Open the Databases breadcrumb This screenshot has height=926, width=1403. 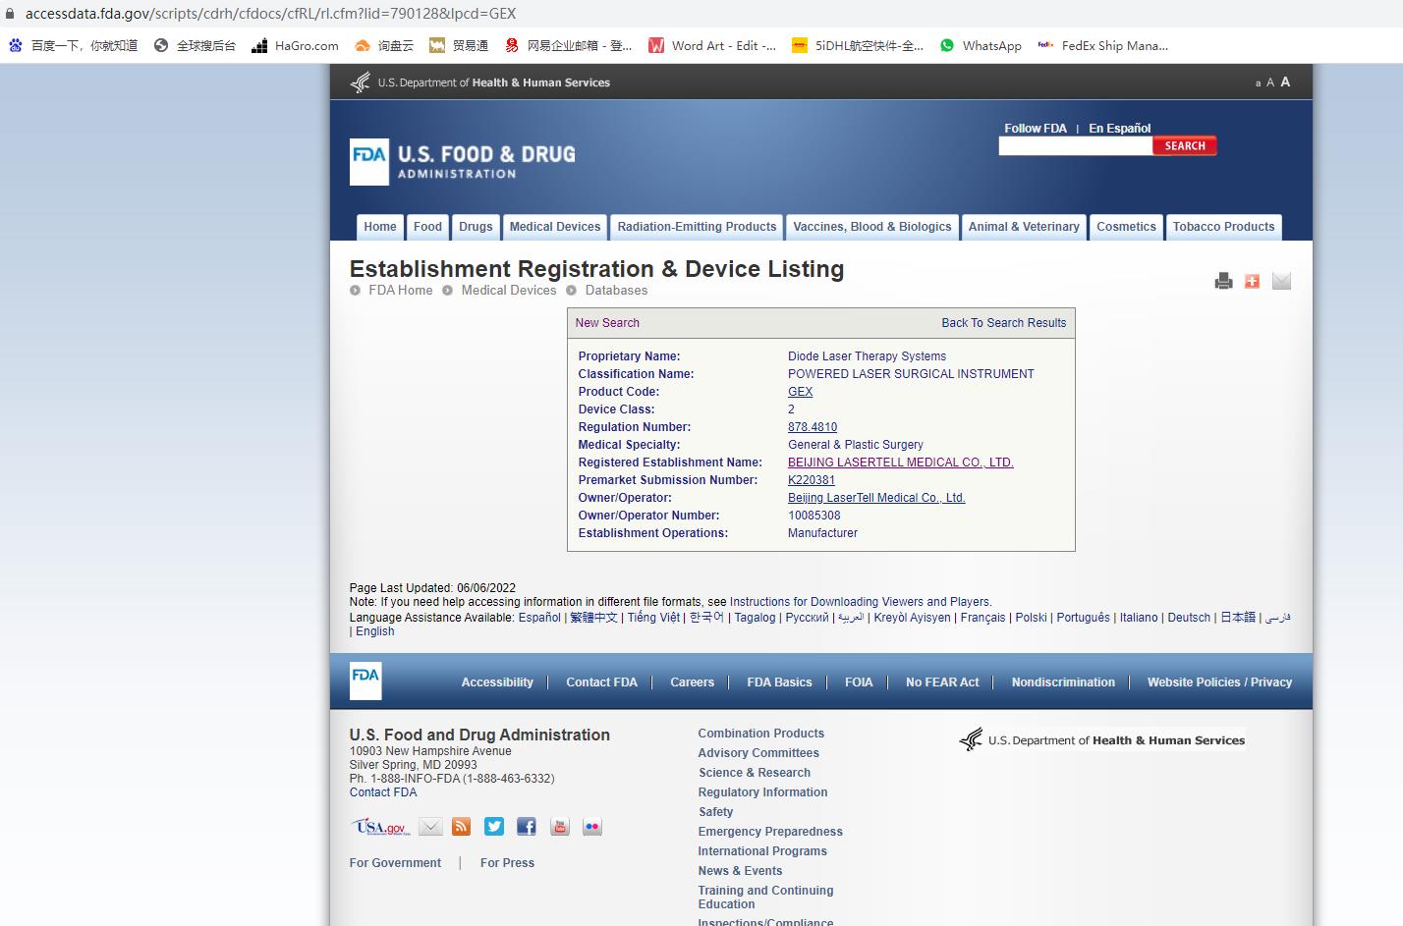616,291
